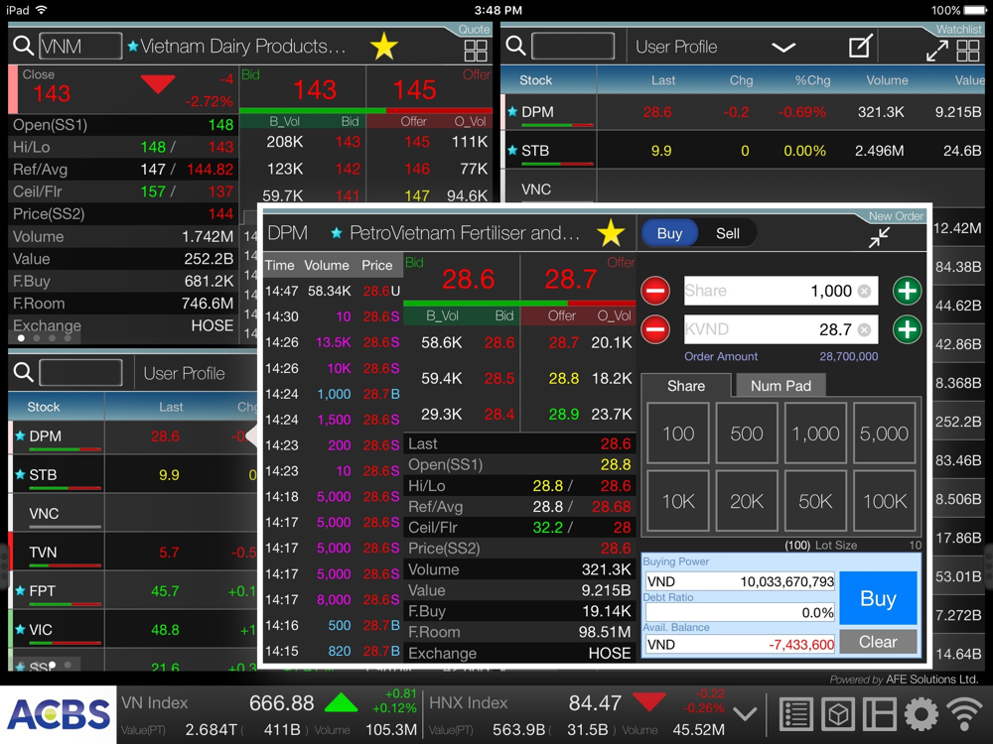This screenshot has height=744, width=993.
Task: Select the Buy toggle in New Order
Action: click(669, 233)
